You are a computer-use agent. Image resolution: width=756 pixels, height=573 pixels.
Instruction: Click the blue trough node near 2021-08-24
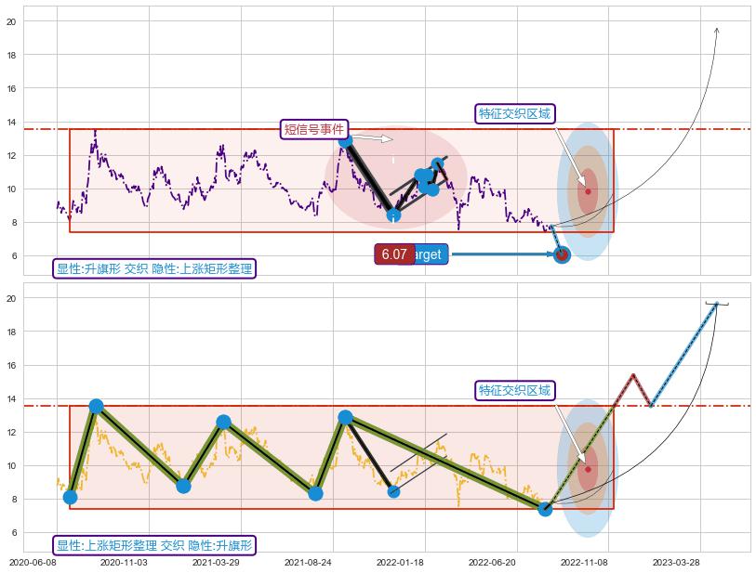[x=315, y=493]
